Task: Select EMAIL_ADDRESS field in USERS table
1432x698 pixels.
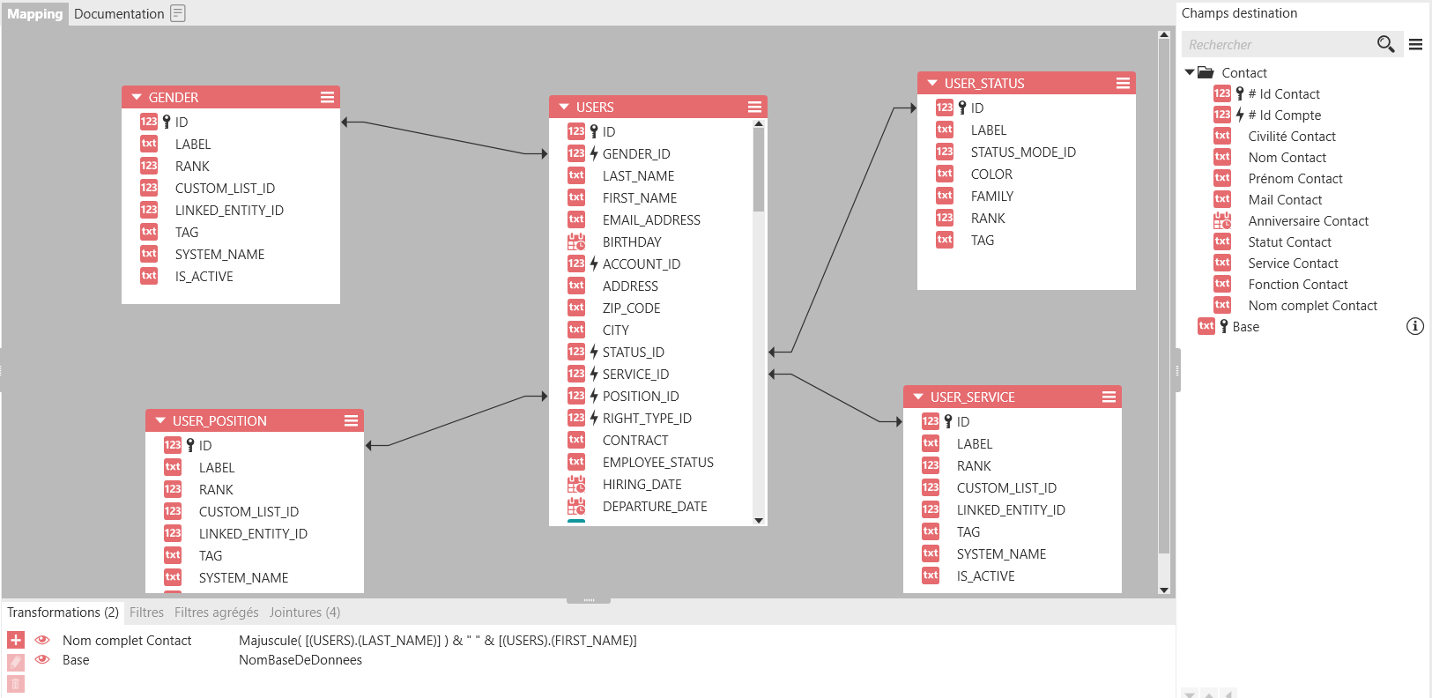Action: (651, 219)
